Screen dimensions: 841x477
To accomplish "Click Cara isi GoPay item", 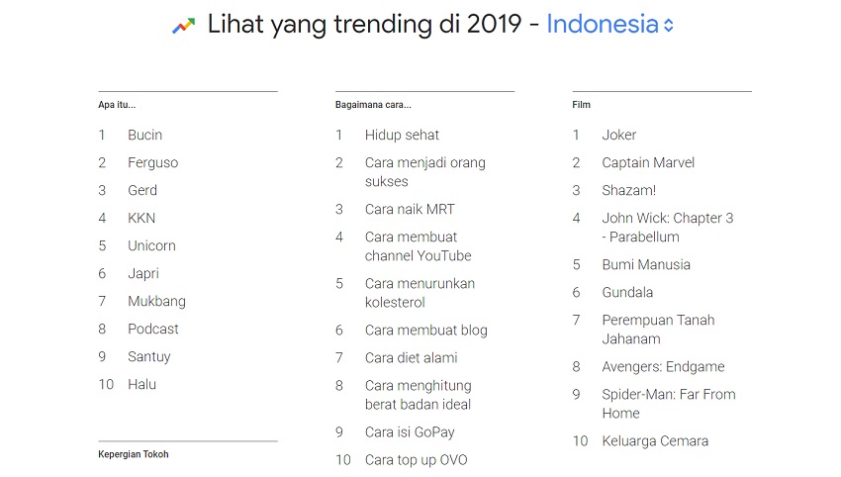I will click(410, 431).
